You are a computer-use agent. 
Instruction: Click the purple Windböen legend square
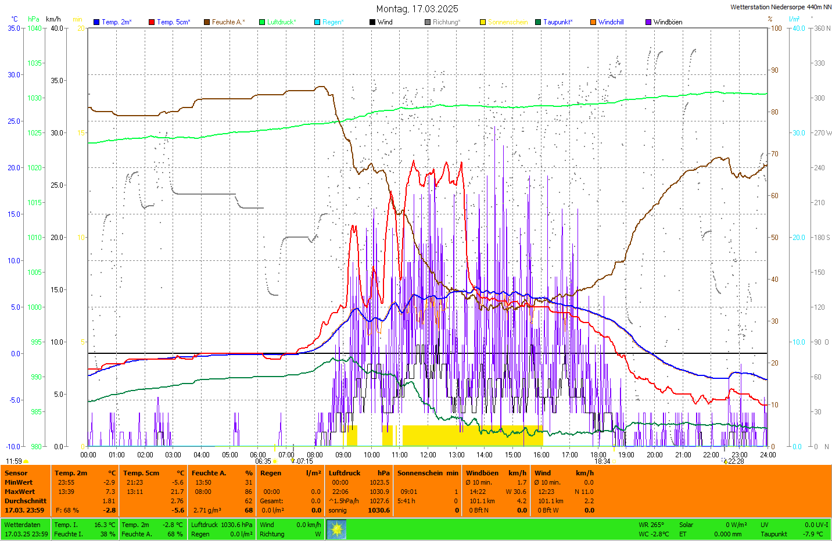[648, 22]
